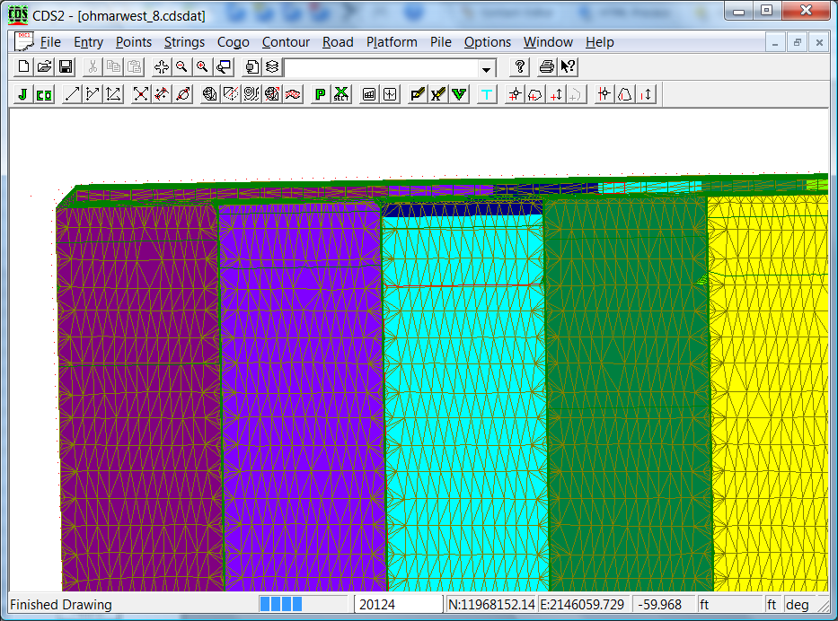Select the pan arrows tool
Image resolution: width=838 pixels, height=621 pixels.
coord(162,67)
